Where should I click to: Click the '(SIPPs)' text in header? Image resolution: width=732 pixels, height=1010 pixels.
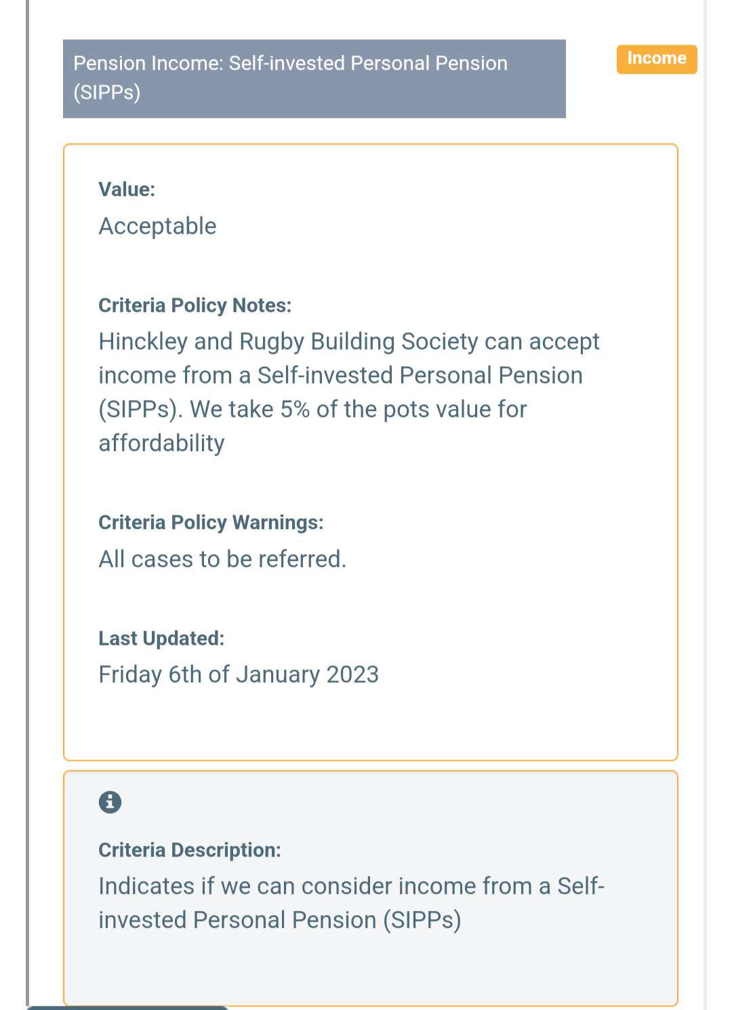(x=107, y=92)
